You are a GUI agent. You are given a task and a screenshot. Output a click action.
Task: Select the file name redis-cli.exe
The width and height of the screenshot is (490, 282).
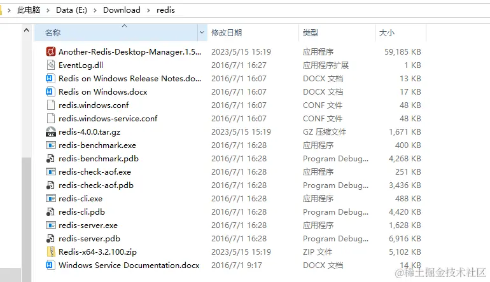80,198
